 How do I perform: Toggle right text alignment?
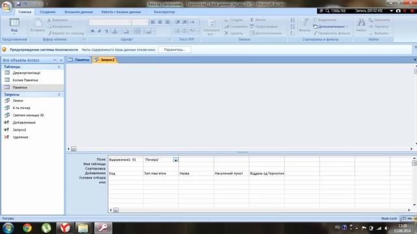[x=167, y=22]
